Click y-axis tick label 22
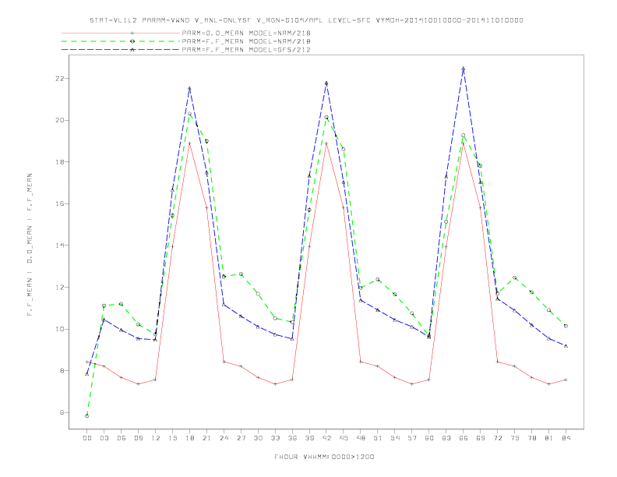Screen dimensions: 617x477 (58, 78)
